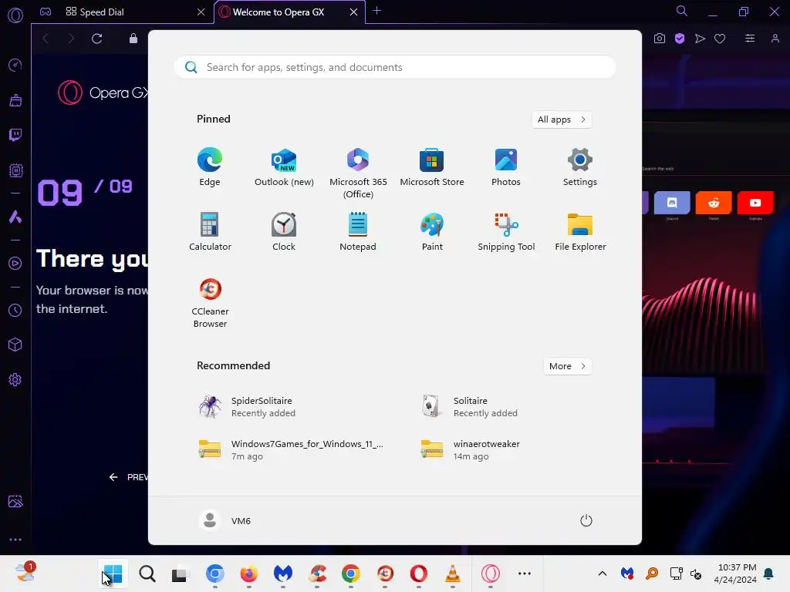
Task: Click Opera GX snapshot camera icon
Action: (x=660, y=39)
